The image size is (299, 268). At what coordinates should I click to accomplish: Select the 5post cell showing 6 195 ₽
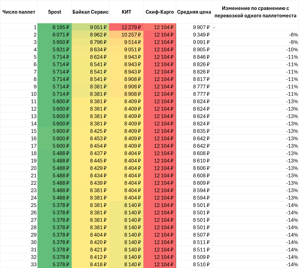click(x=54, y=27)
